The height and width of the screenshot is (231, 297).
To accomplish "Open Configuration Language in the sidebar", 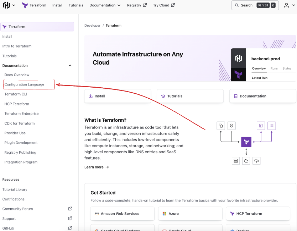I will tap(25, 84).
